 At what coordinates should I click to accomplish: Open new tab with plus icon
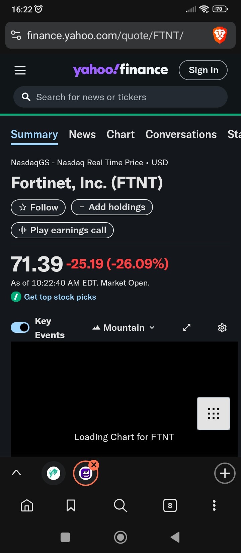[x=225, y=473]
